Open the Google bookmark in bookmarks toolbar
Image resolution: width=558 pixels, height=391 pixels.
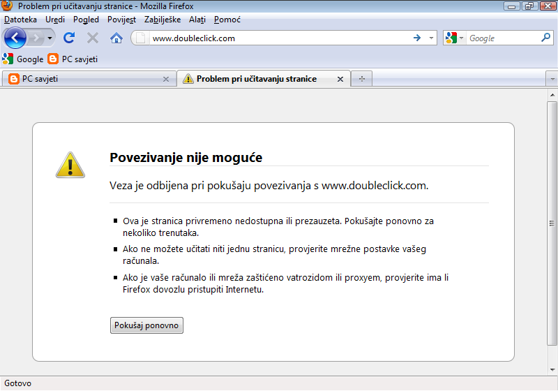(23, 59)
